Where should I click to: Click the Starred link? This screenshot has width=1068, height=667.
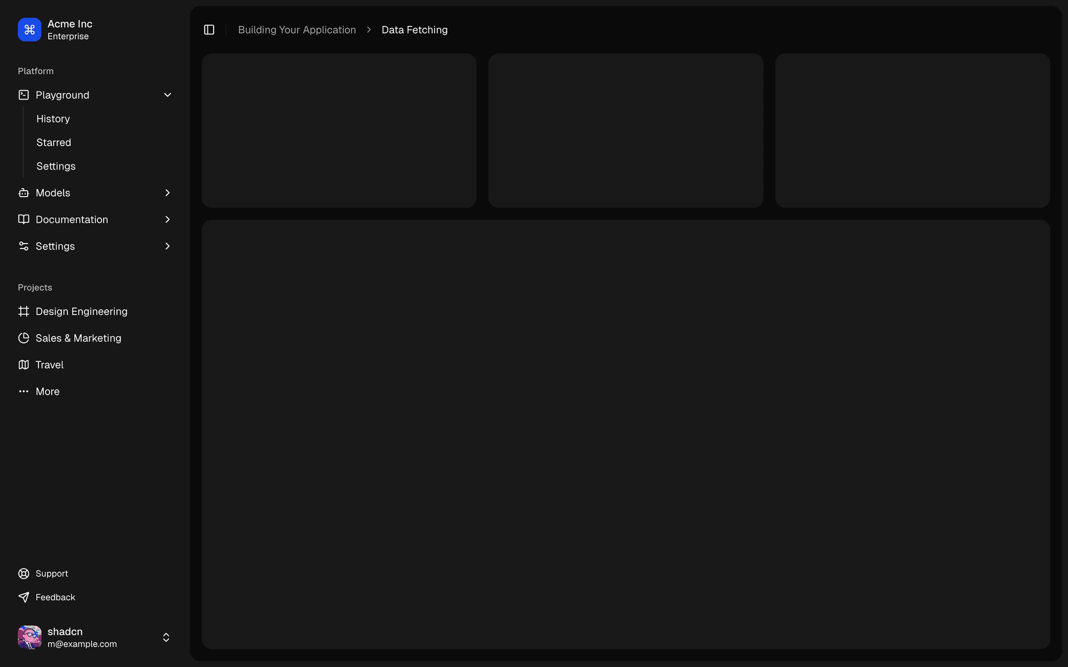tap(53, 142)
